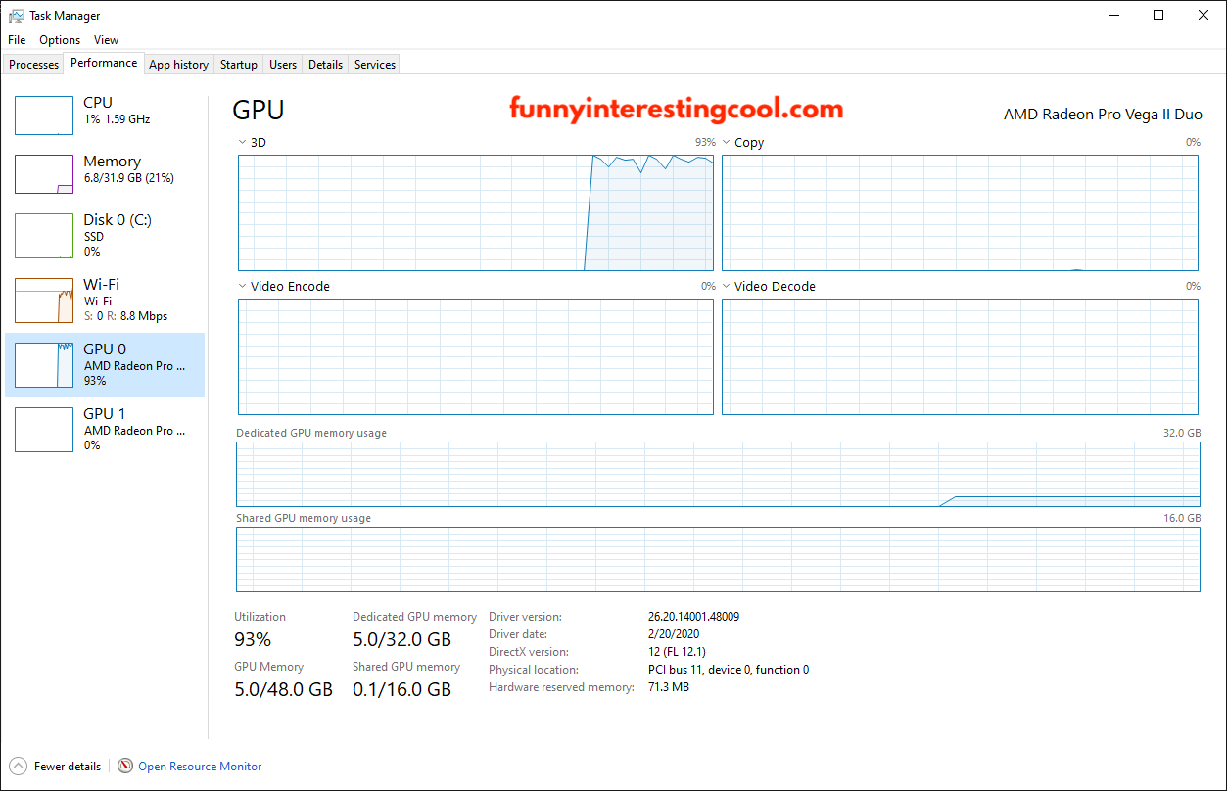The image size is (1227, 791).
Task: Click the Shared GPU memory usage graph
Action: [x=718, y=559]
